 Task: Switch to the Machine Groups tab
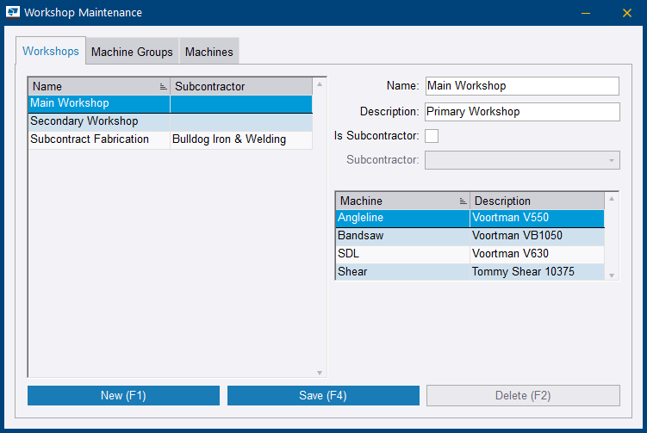pos(132,52)
